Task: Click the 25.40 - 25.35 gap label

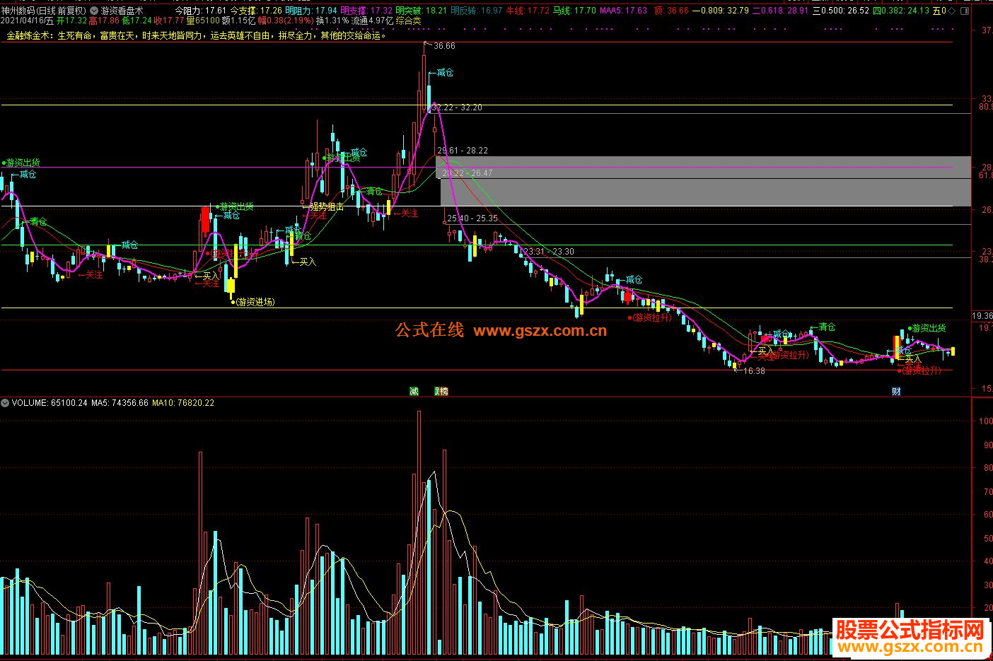Action: 472,218
